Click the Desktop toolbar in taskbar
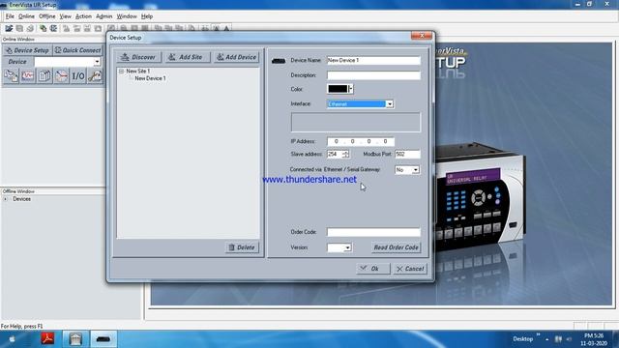The image size is (619, 348). [522, 339]
